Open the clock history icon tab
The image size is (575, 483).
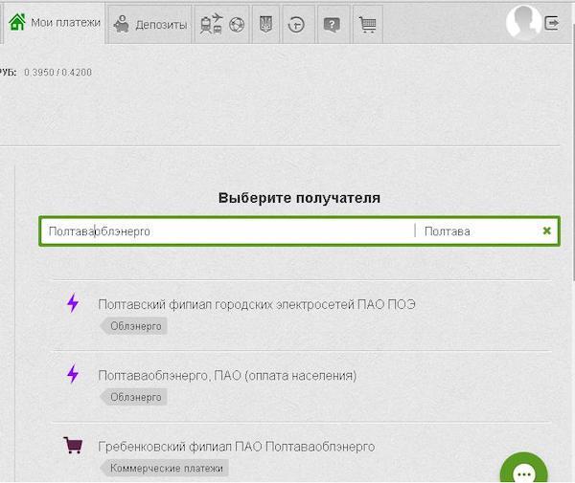pyautogui.click(x=297, y=25)
